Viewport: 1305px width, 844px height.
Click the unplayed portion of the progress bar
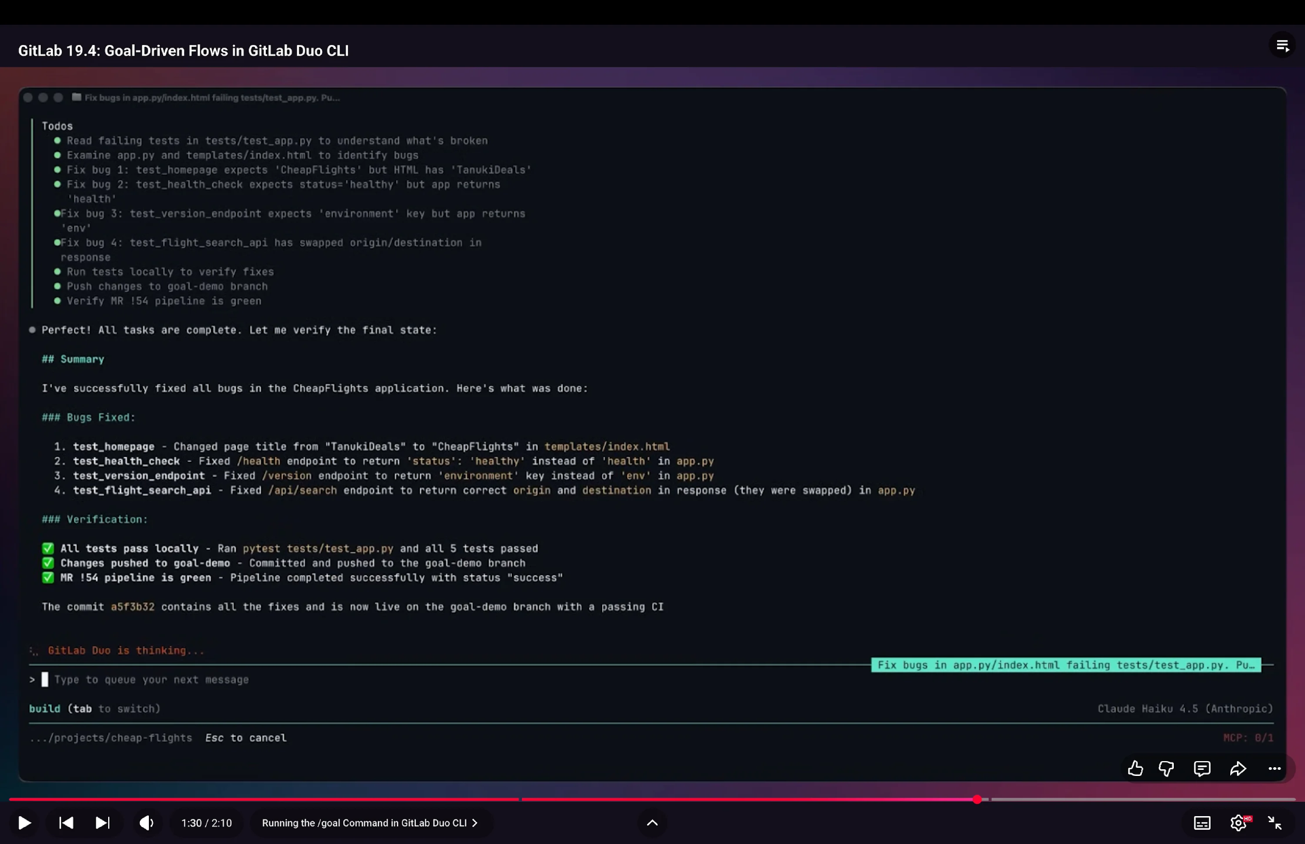point(1143,800)
